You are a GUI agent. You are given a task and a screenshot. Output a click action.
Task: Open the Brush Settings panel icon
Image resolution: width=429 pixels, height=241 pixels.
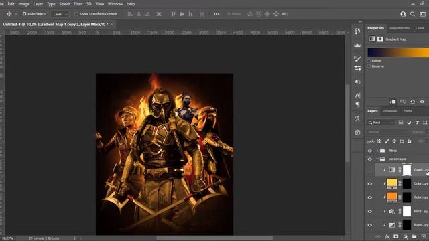(357, 58)
